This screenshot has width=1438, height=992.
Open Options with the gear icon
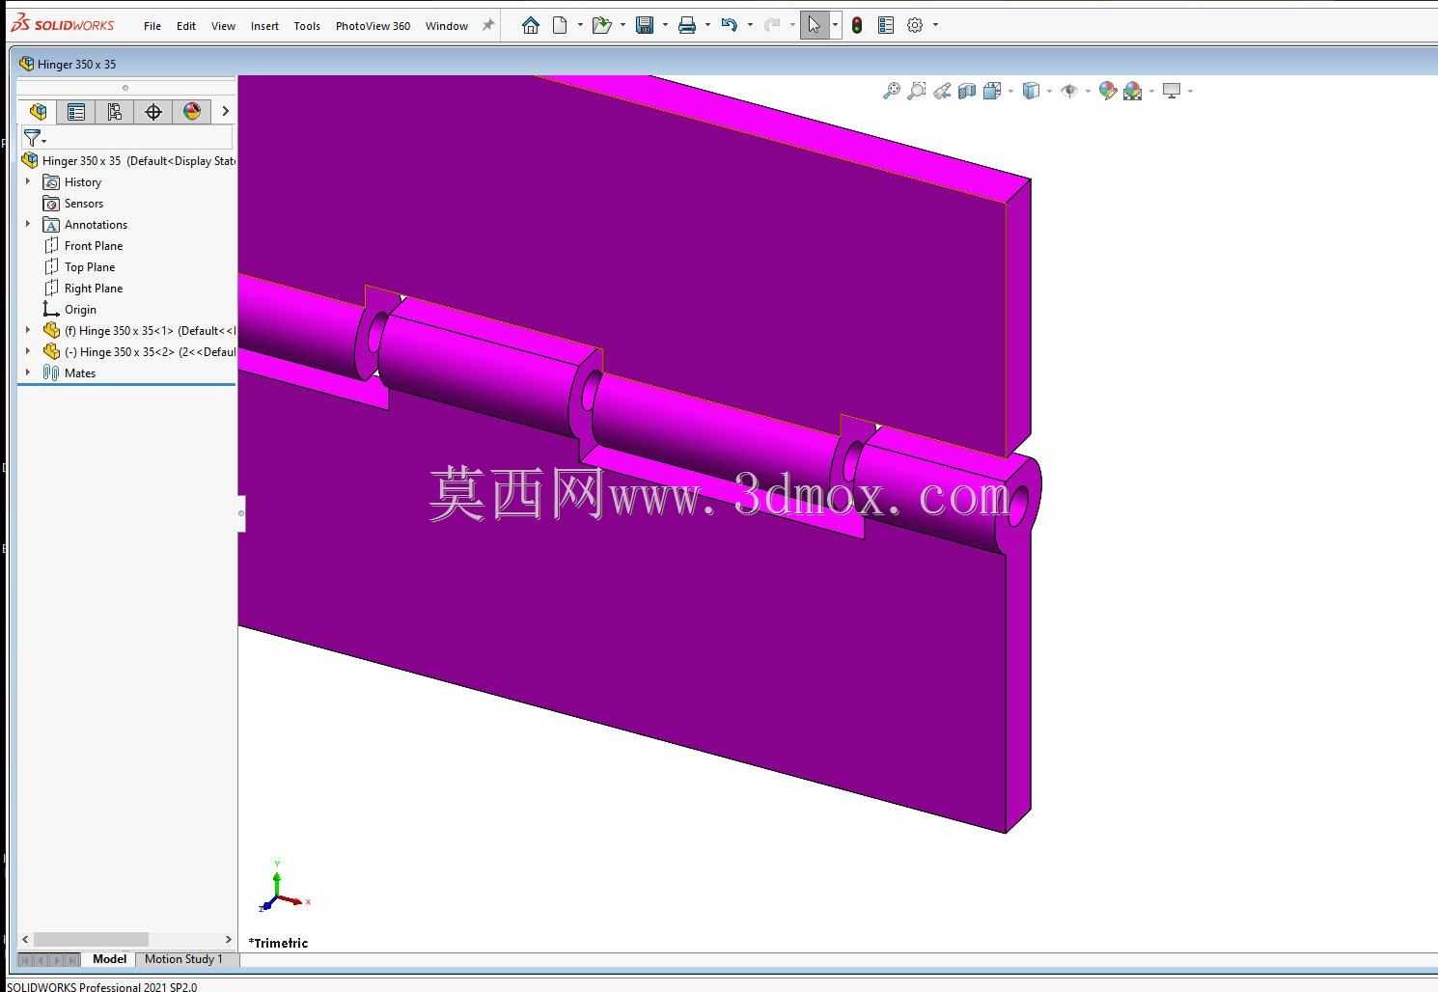coord(915,25)
